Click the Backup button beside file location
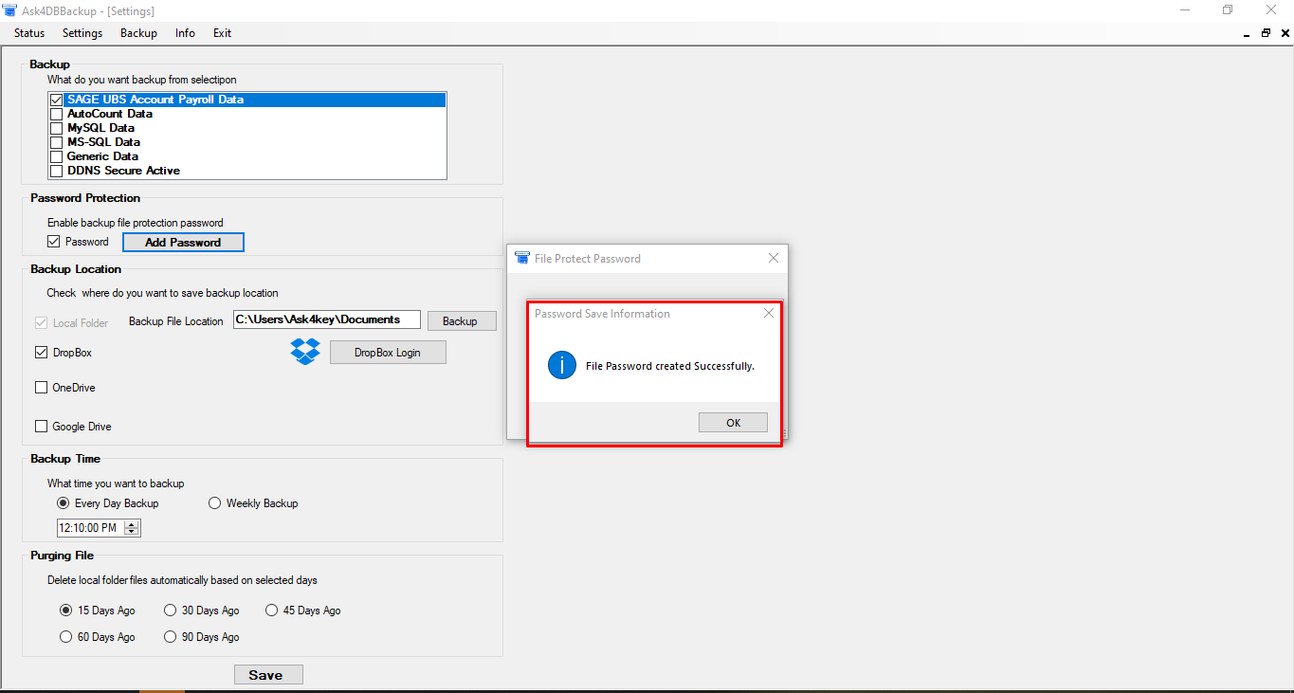Viewport: 1294px width, 693px height. pyautogui.click(x=462, y=321)
